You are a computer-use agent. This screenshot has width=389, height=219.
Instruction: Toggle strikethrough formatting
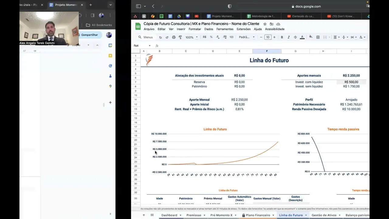[295, 37]
